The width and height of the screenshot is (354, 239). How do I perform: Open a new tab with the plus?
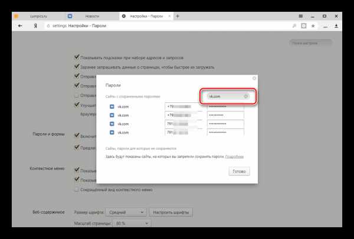(x=178, y=16)
